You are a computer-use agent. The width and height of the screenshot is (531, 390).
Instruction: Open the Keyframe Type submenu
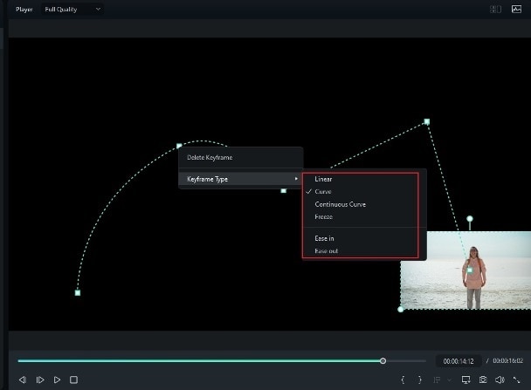(x=240, y=179)
